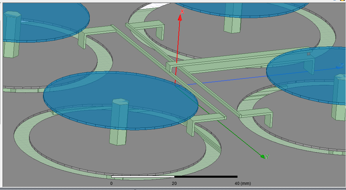This screenshot has width=346, height=190.
Task: Click the white segment of the scale bar
Action: click(x=143, y=177)
